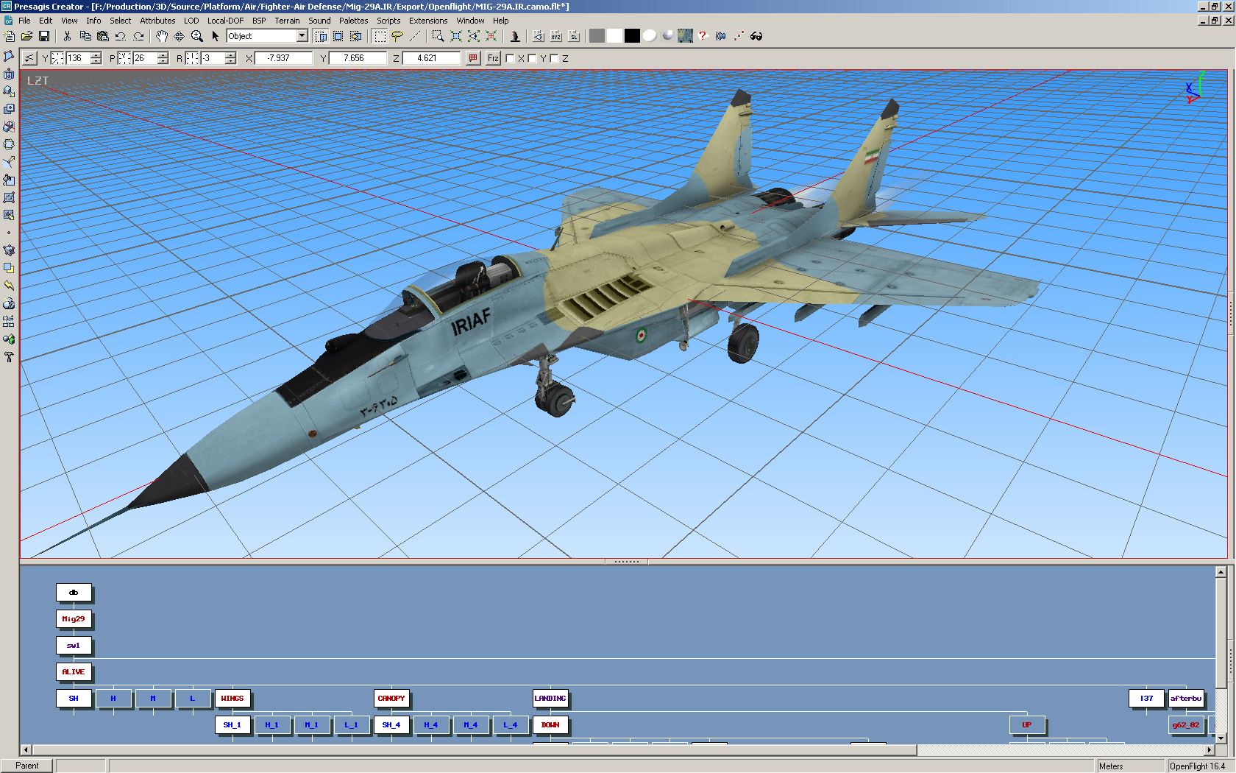Select the db node in hierarchy
The height and width of the screenshot is (773, 1236).
(x=74, y=593)
